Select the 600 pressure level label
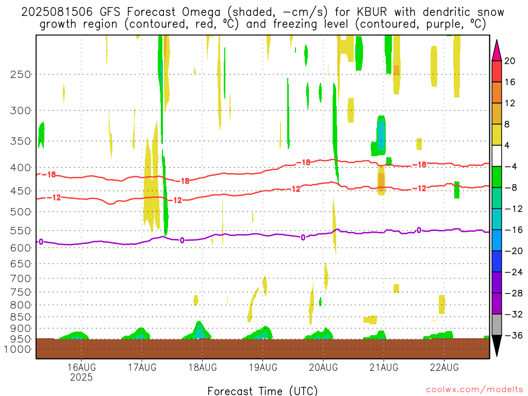This screenshot has width=528, height=396. tap(21, 248)
